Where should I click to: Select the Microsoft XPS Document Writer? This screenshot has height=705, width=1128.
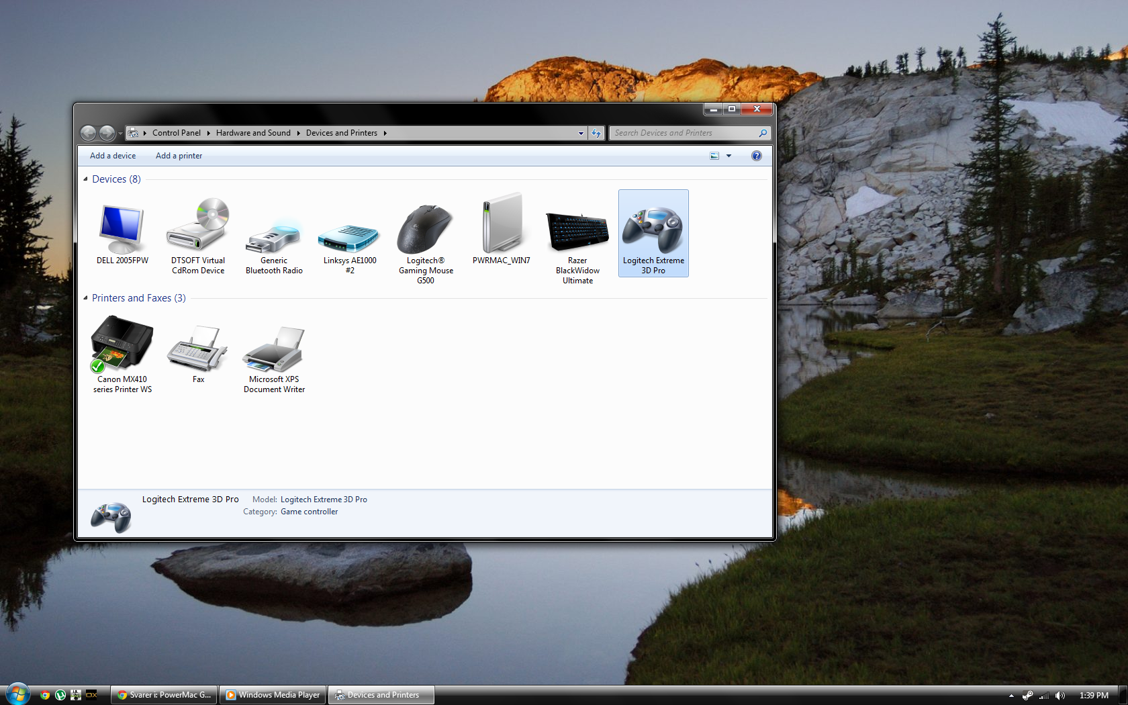tap(274, 359)
